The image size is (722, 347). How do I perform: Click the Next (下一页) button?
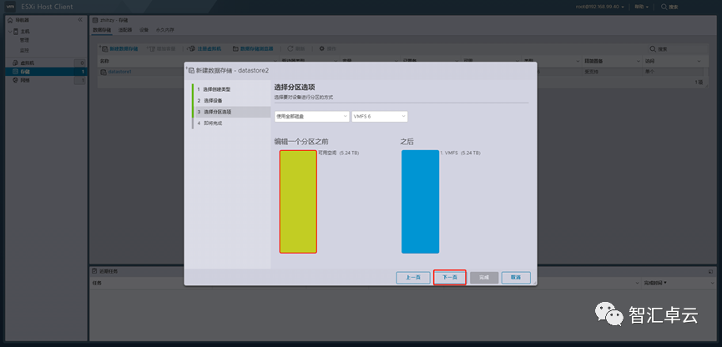[450, 278]
